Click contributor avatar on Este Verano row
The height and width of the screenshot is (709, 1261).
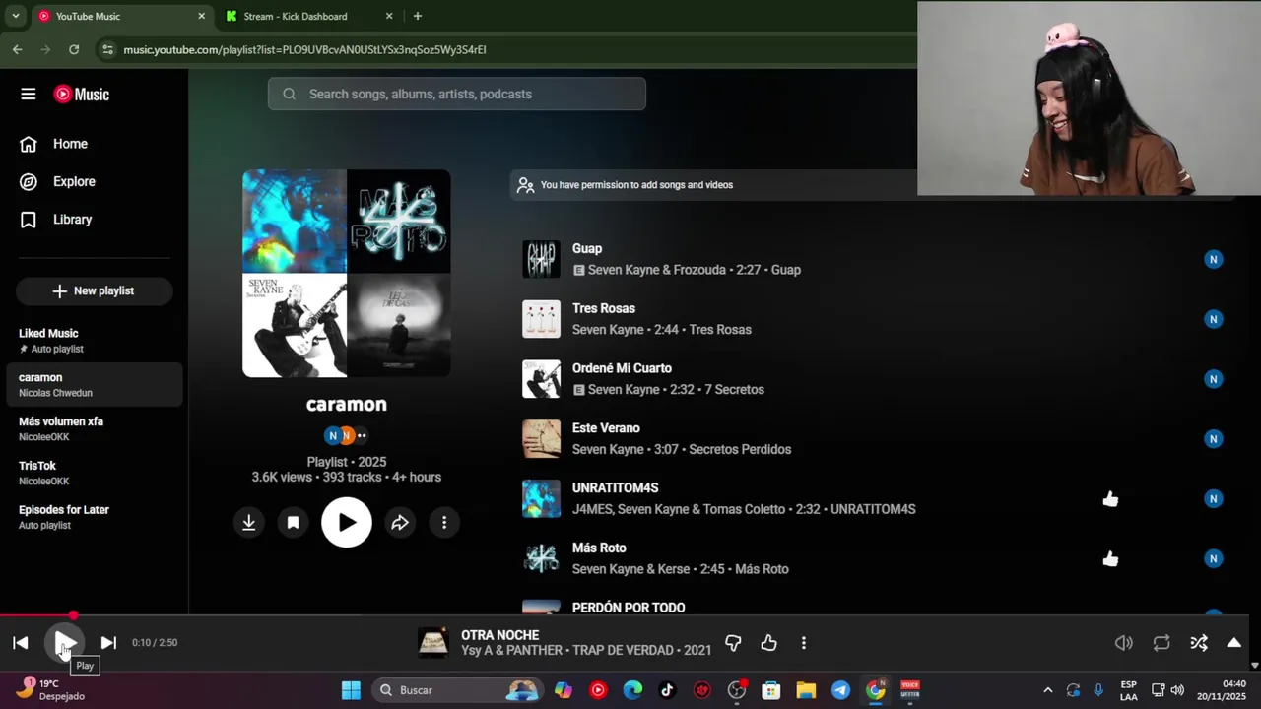tap(1214, 439)
